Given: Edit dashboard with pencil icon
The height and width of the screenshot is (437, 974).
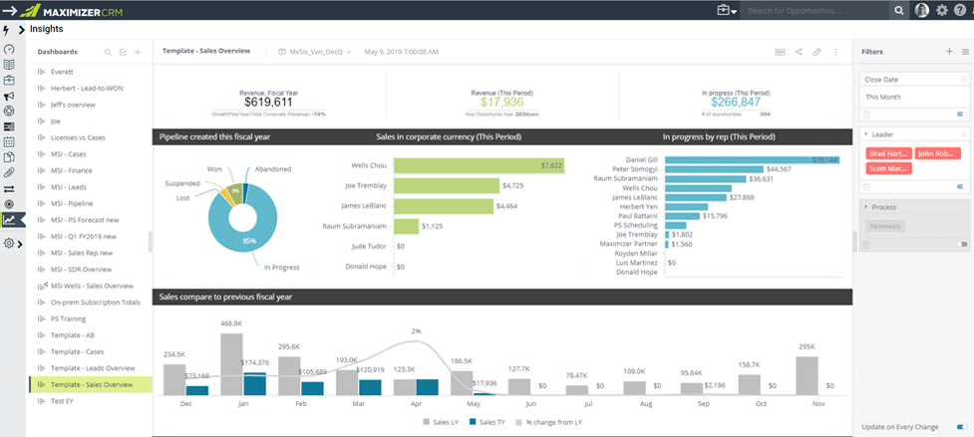Looking at the screenshot, I should point(817,52).
